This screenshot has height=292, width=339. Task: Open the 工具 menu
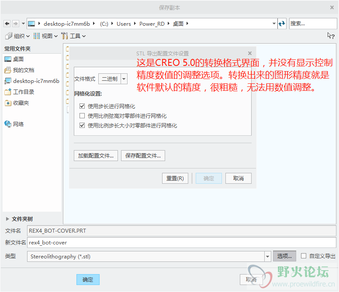pos(73,36)
